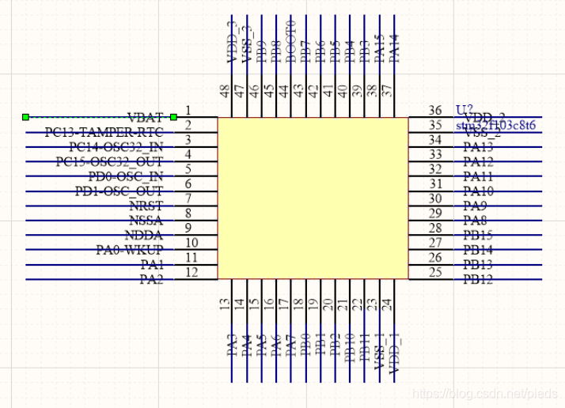Screen dimensions: 565x408
Task: Click the PA13 pin 34
Action: [478, 146]
